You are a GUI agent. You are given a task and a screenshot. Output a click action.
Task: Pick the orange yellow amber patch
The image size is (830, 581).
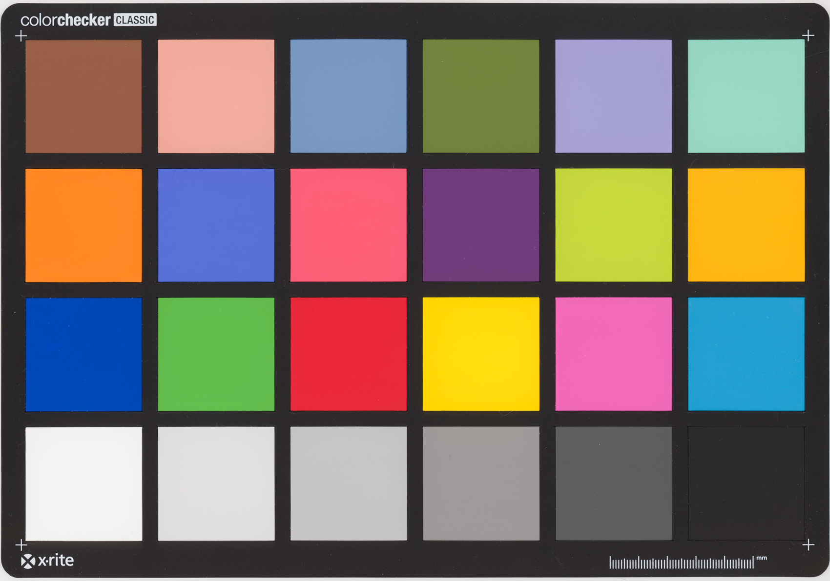tap(746, 225)
